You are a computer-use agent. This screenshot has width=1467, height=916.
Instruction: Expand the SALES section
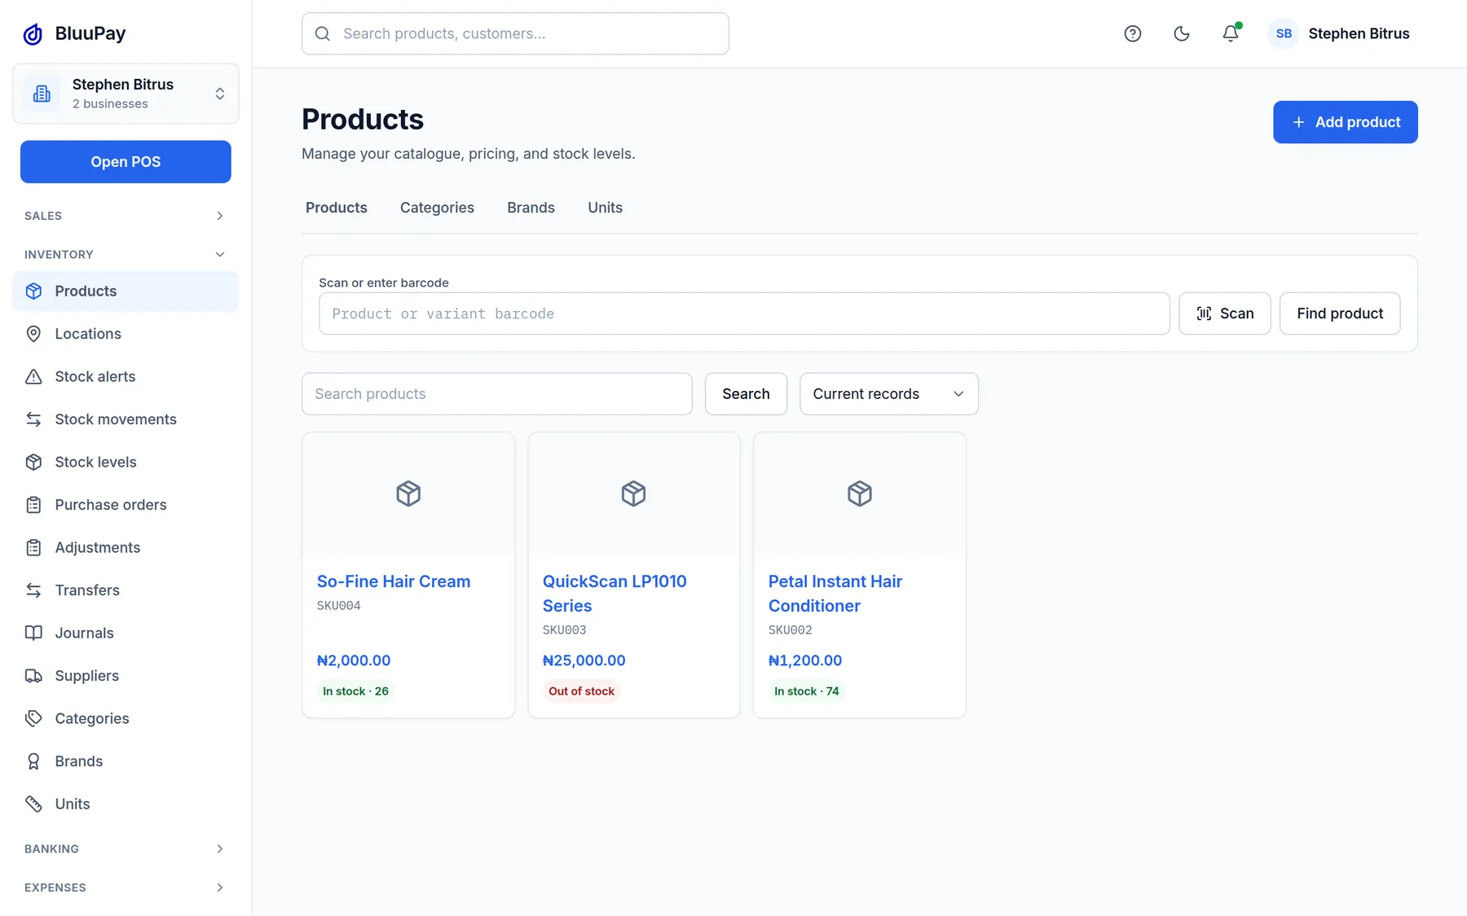pos(126,216)
